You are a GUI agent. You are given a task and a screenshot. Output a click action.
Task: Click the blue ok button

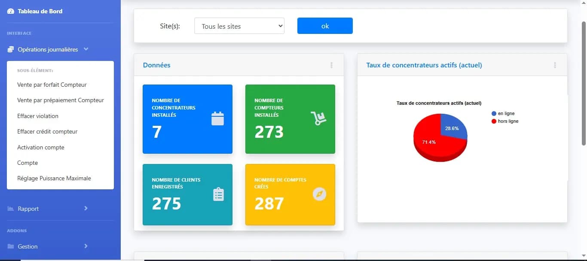pyautogui.click(x=325, y=26)
